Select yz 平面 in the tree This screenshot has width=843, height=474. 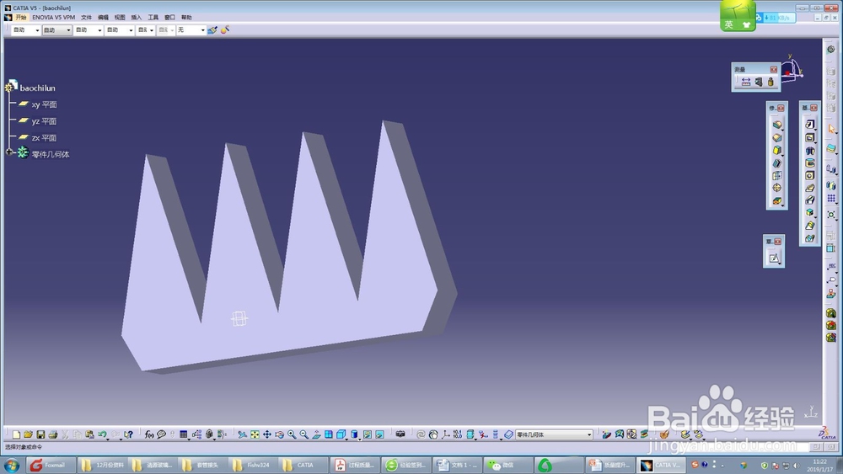point(44,120)
